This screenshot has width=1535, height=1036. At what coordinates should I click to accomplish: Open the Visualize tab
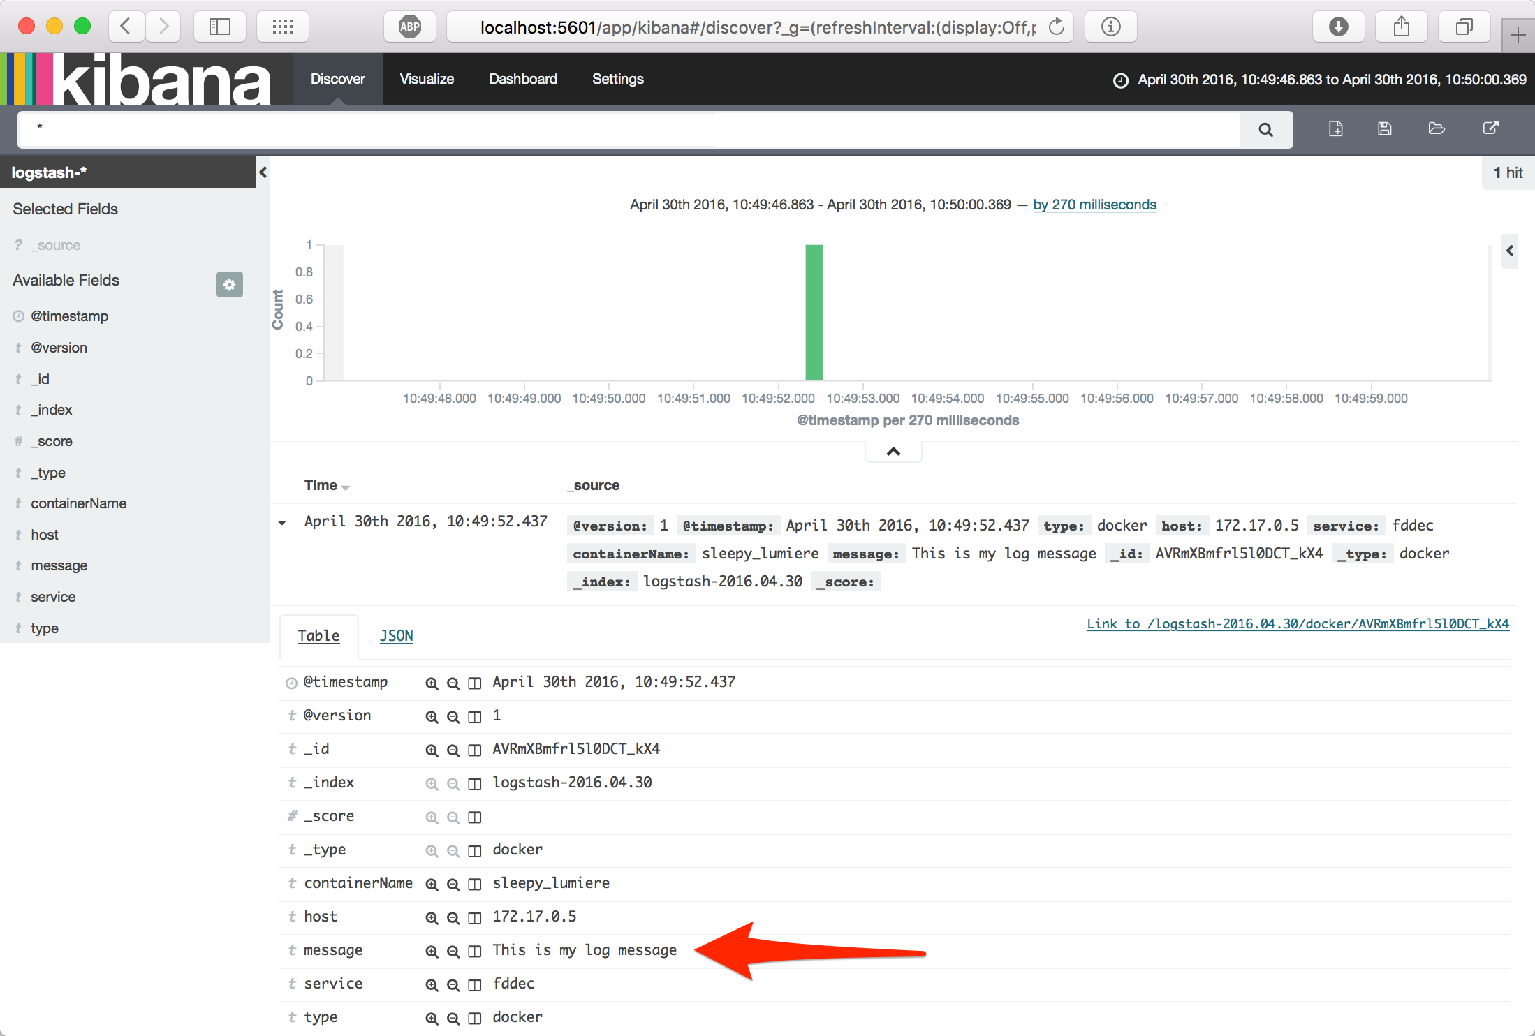(x=426, y=79)
